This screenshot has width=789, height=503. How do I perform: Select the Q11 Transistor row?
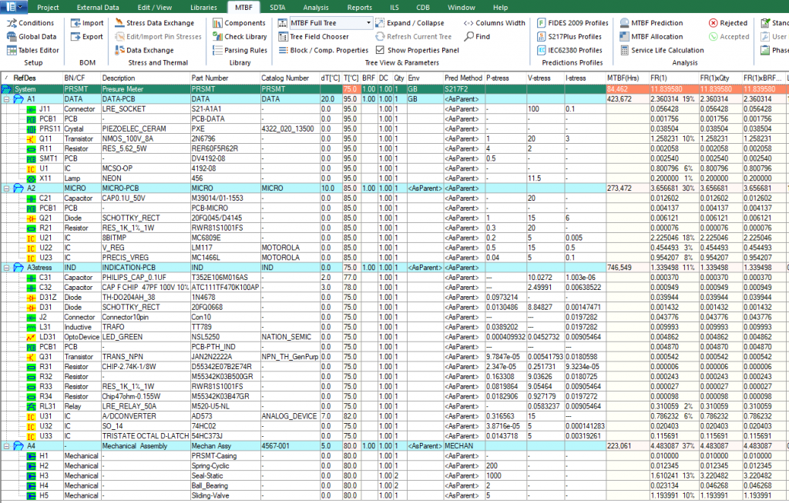[394, 138]
